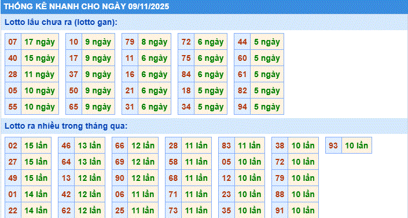Select lotto gan number 31
Viewport: 408px width, 218px height.
tap(130, 107)
